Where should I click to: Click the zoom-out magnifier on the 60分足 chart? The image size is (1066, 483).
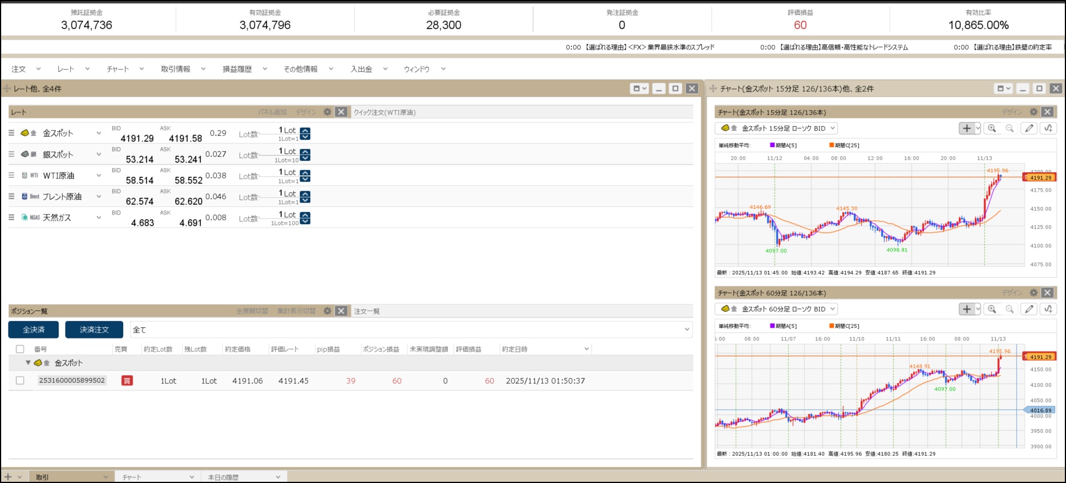(1010, 309)
